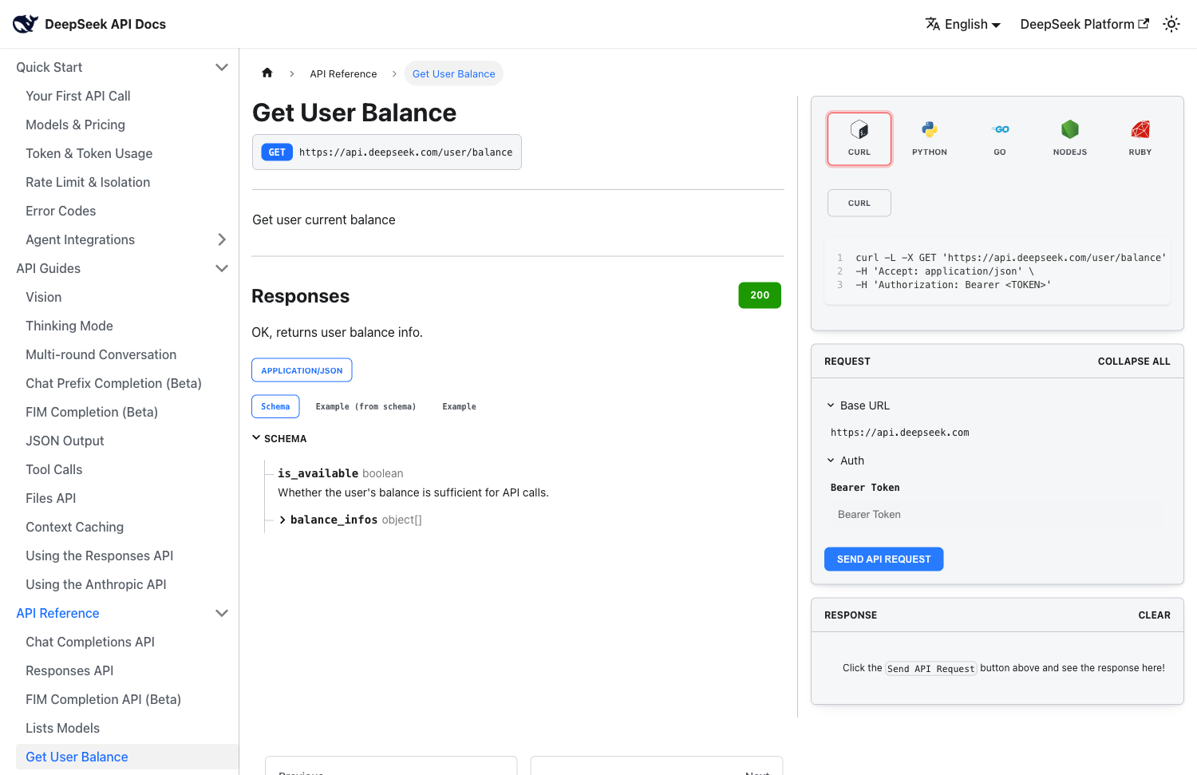Expand the Agent Integrations sidebar item
The image size is (1197, 775).
[222, 239]
